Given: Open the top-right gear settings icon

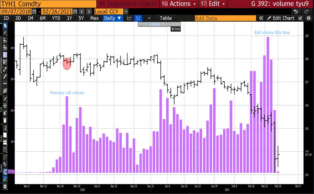Looking at the screenshot, I should pos(308,18).
